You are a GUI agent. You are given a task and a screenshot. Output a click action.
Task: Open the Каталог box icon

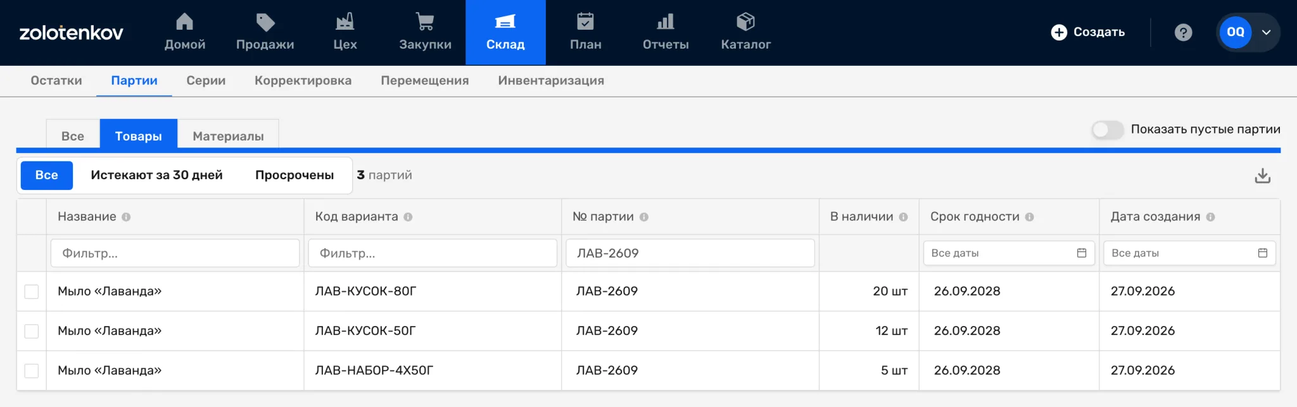pos(746,22)
